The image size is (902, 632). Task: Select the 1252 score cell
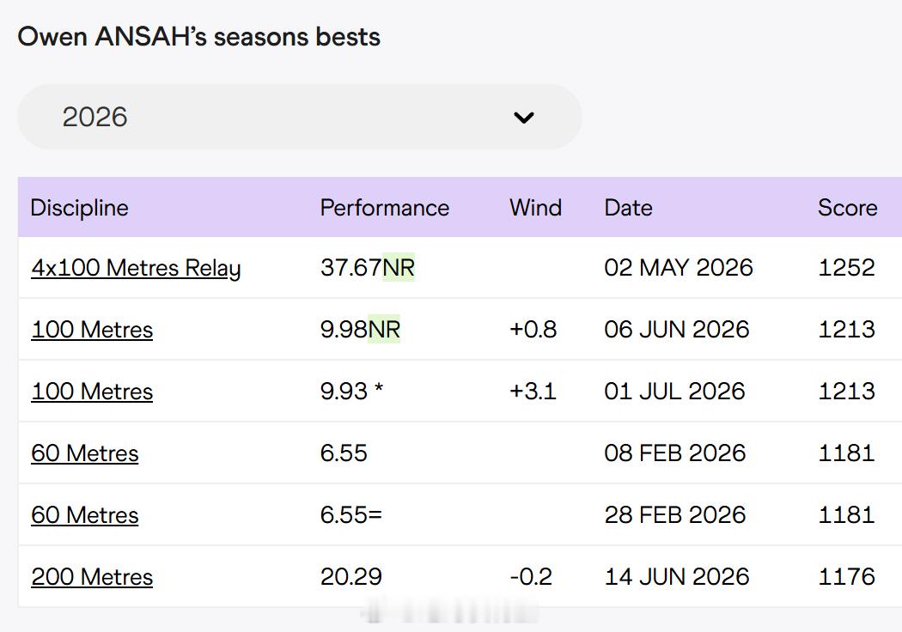tap(846, 267)
